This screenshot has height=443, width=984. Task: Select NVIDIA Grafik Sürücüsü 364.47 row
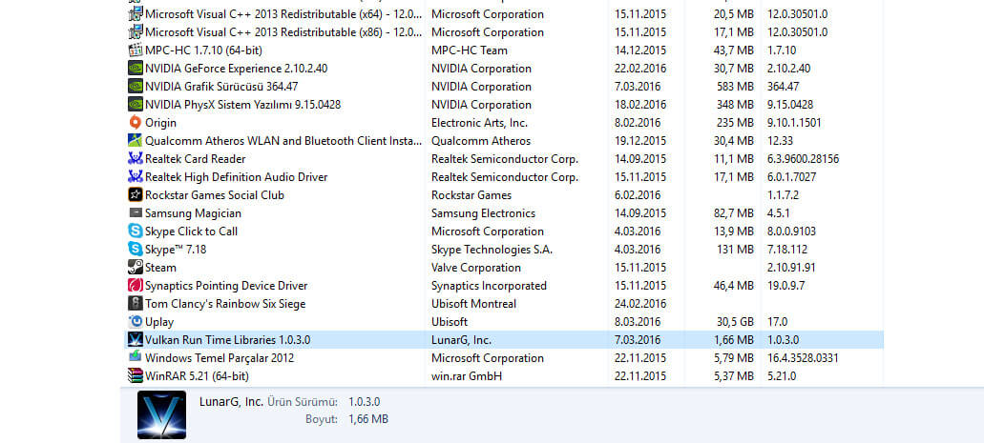click(x=504, y=87)
